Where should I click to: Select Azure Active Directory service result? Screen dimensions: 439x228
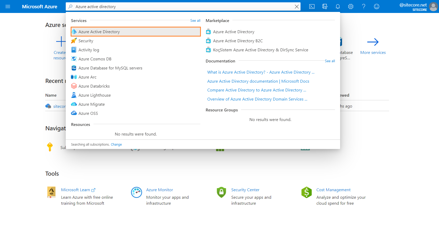(136, 32)
